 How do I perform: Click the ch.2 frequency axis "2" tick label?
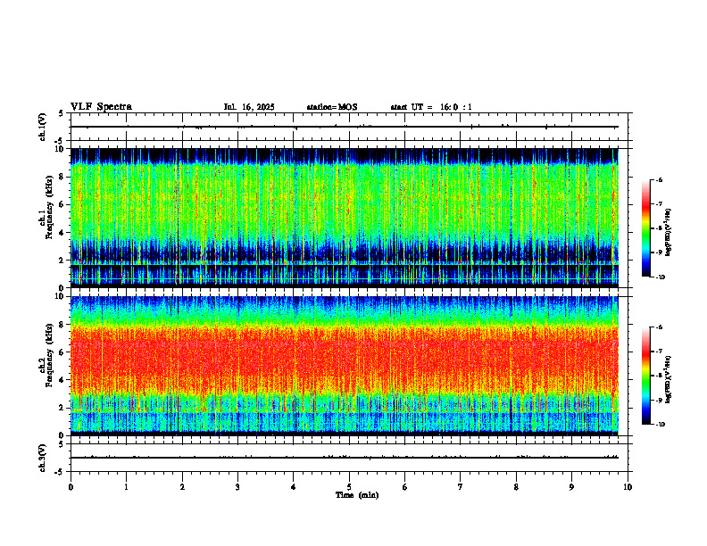tap(62, 408)
